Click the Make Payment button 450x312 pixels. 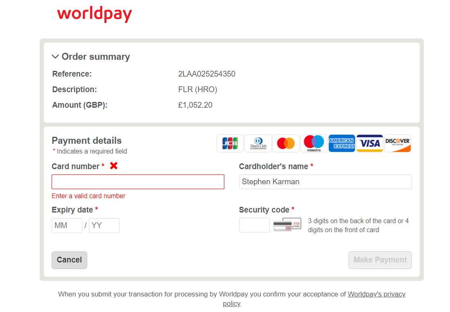click(380, 260)
